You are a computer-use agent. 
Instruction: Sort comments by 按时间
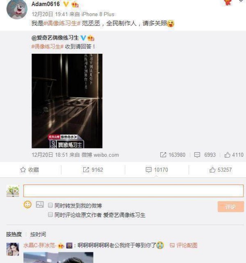[x=38, y=234]
